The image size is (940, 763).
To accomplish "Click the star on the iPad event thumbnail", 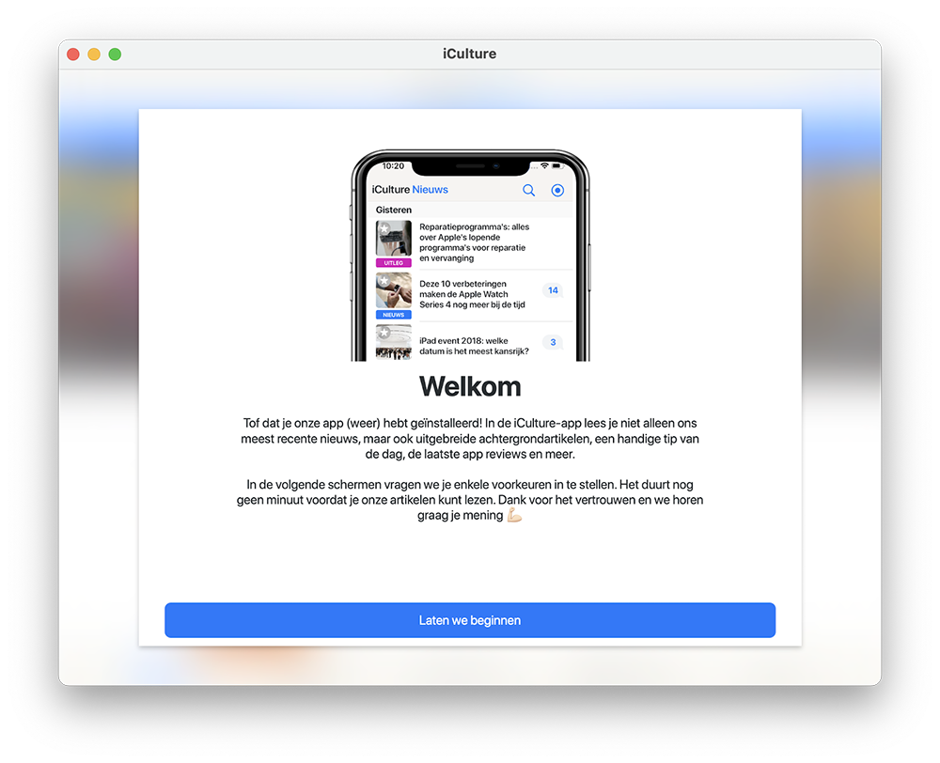I will 384,333.
